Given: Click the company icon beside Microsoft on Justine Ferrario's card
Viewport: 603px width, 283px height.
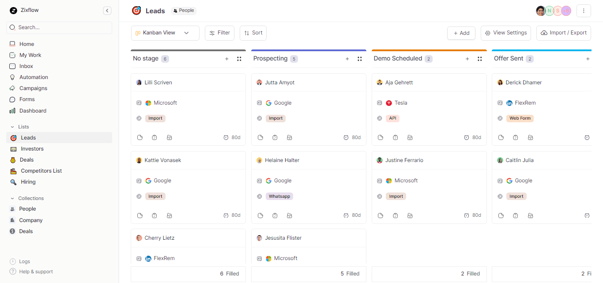Looking at the screenshot, I should (x=380, y=181).
